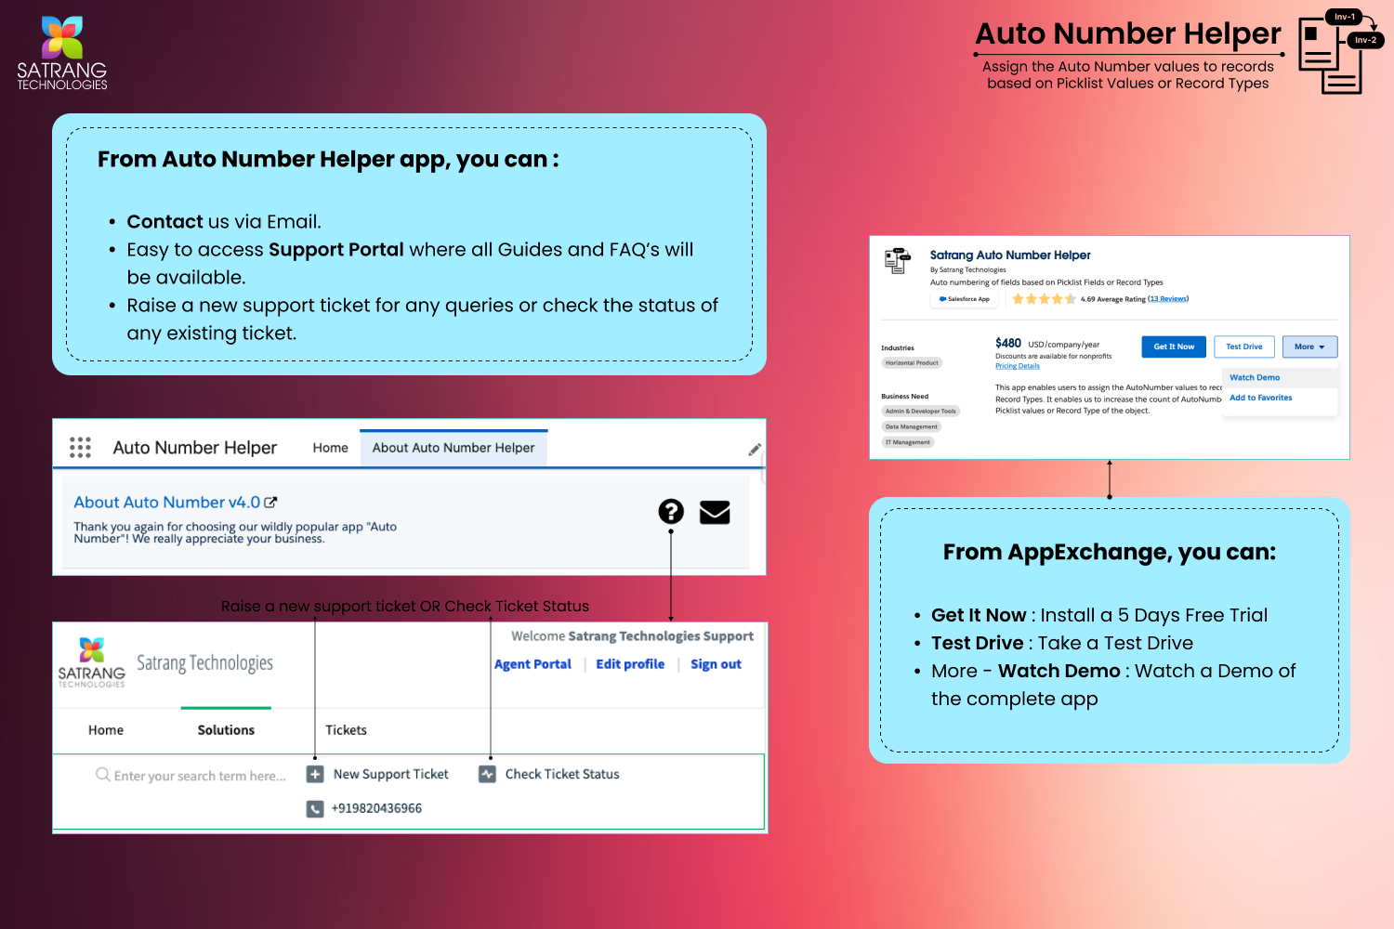Click the Inv-1 Inv-2 document icon in the top banner

click(x=1341, y=52)
